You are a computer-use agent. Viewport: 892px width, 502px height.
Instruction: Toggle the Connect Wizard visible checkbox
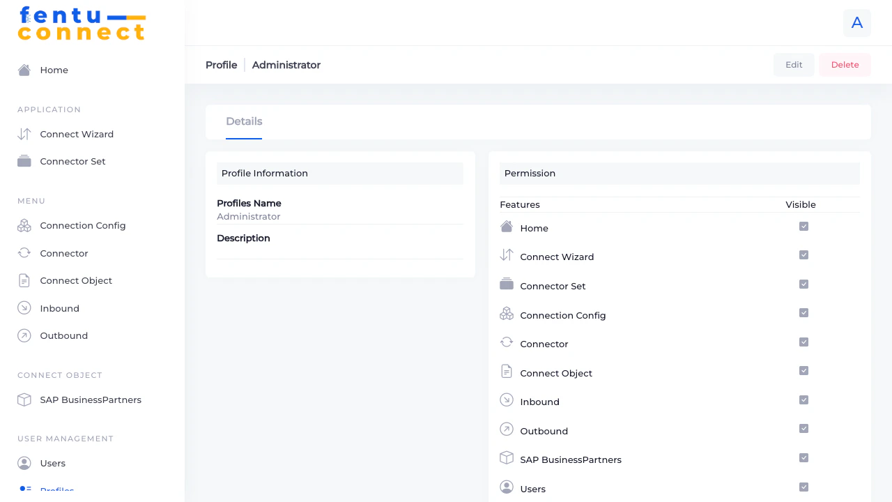pyautogui.click(x=803, y=255)
